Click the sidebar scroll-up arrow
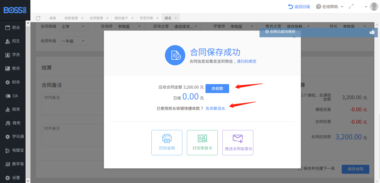380x183 pixels. (x=28, y=24)
